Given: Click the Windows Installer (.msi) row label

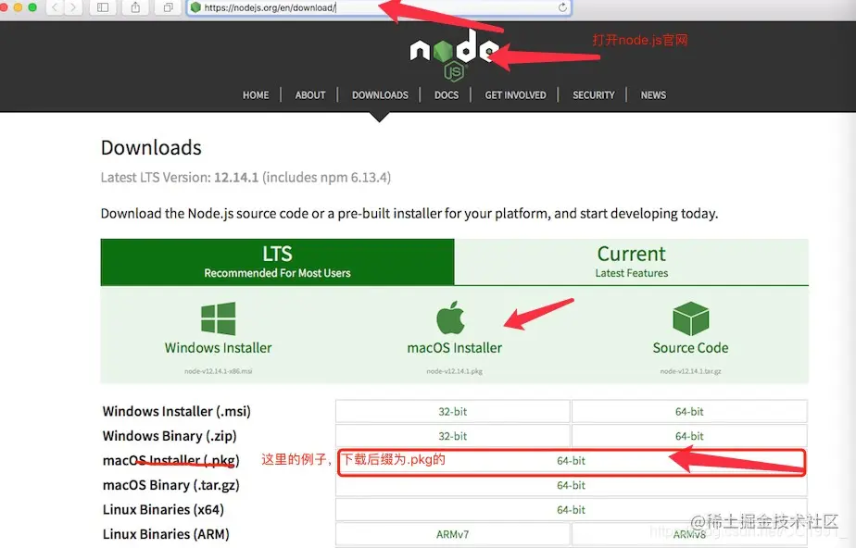Looking at the screenshot, I should [x=176, y=412].
